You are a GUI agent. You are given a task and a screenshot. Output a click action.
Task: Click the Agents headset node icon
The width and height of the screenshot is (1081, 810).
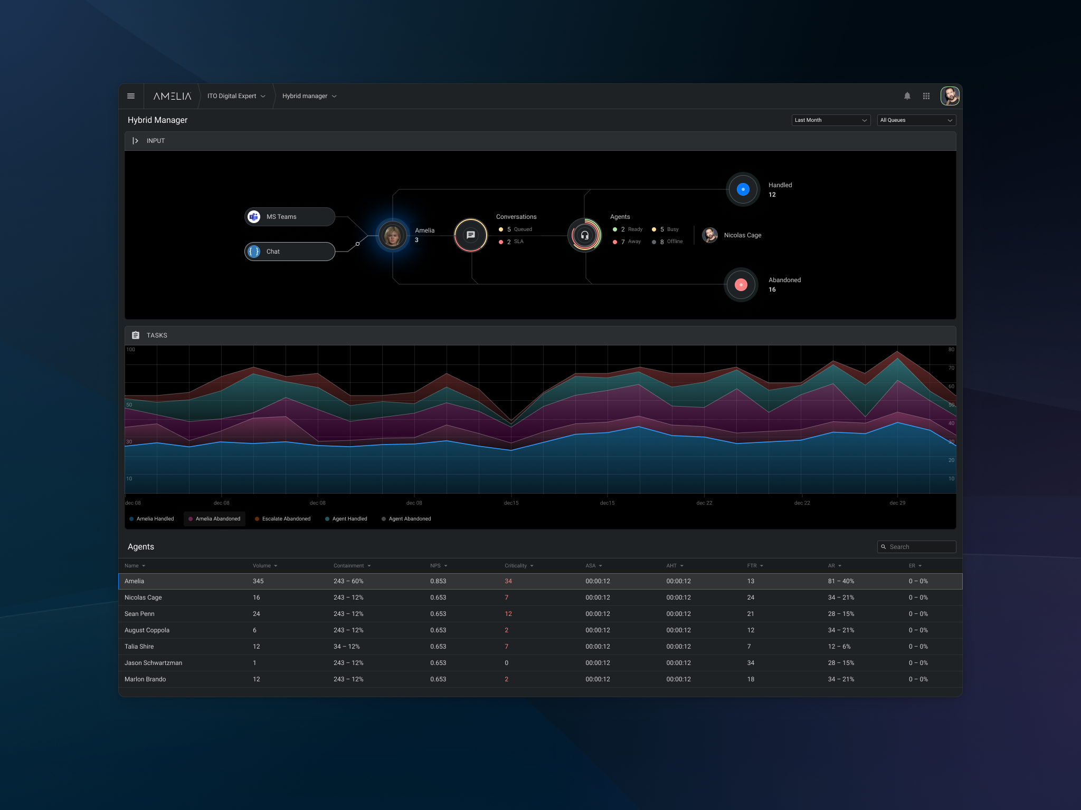point(584,235)
